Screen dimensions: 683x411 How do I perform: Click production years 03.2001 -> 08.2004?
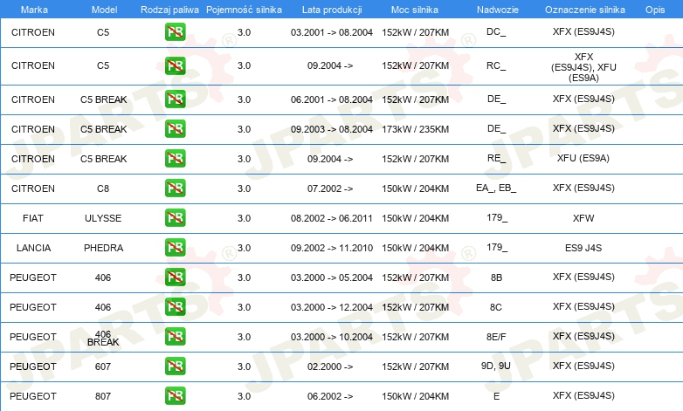[332, 32]
